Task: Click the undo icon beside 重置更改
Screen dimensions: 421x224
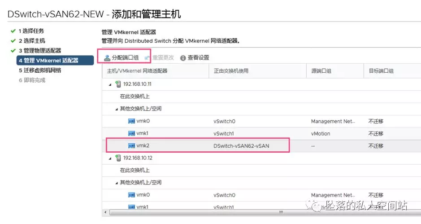Action: (148, 57)
